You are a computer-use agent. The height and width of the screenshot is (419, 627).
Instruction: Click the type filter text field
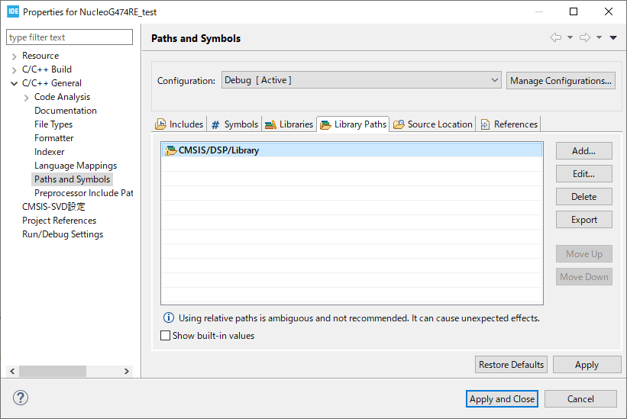[x=69, y=37]
